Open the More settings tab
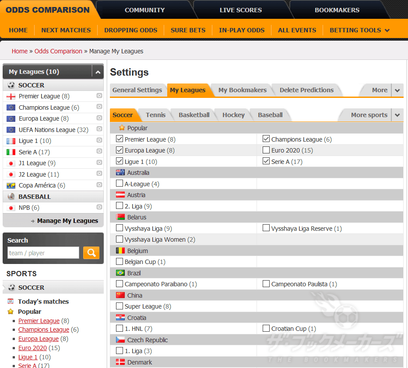Screen dimensions: 408x368 point(380,90)
